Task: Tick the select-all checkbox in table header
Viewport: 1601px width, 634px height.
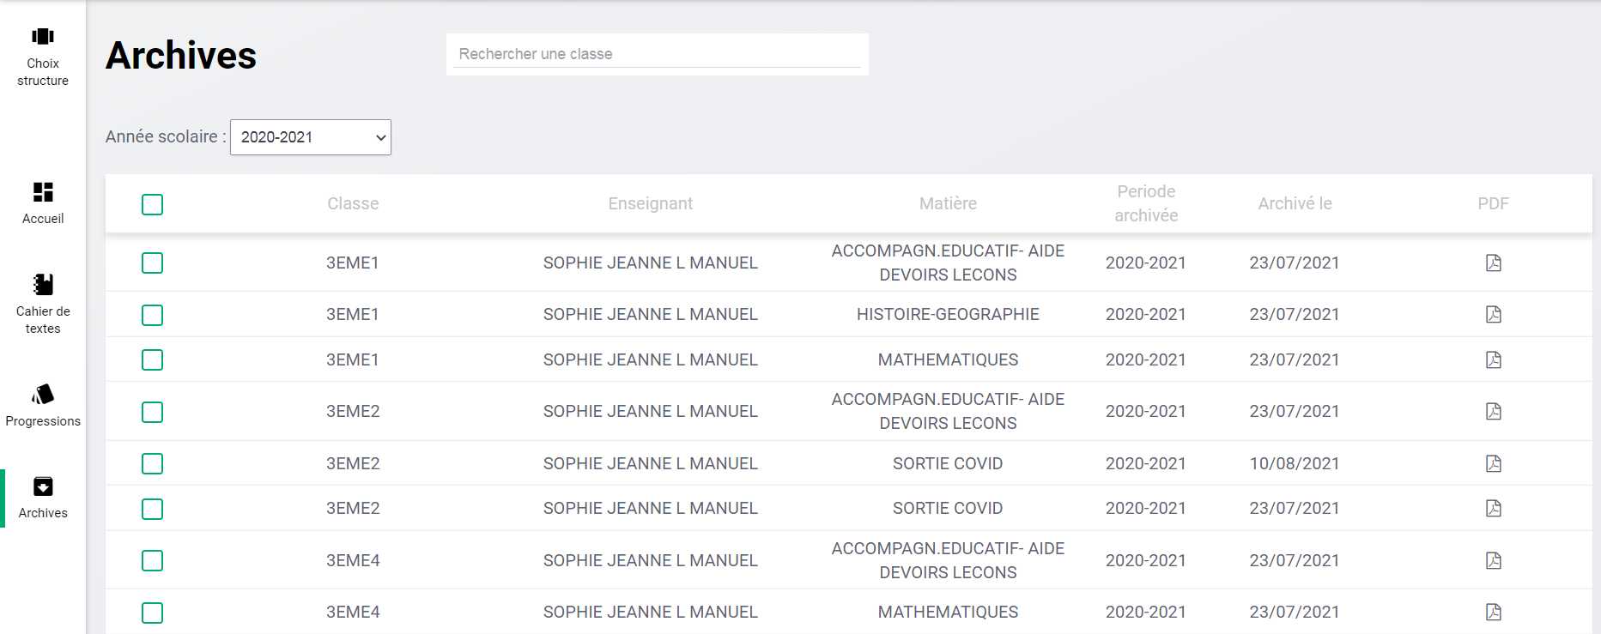Action: point(152,204)
